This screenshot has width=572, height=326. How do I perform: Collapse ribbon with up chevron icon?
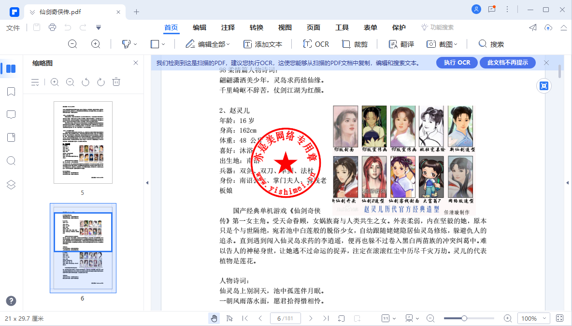564,27
